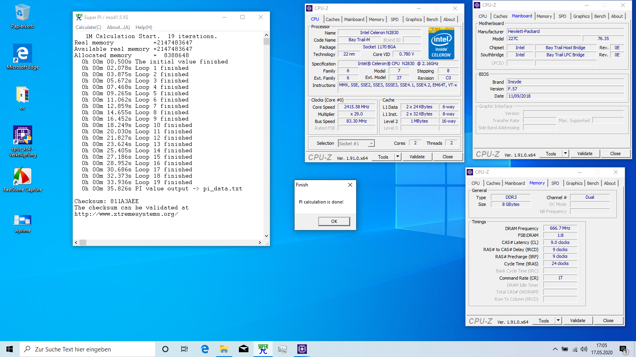This screenshot has width=636, height=357.
Task: Click Super PI vertical scrollbar down arrow
Action: (x=266, y=236)
